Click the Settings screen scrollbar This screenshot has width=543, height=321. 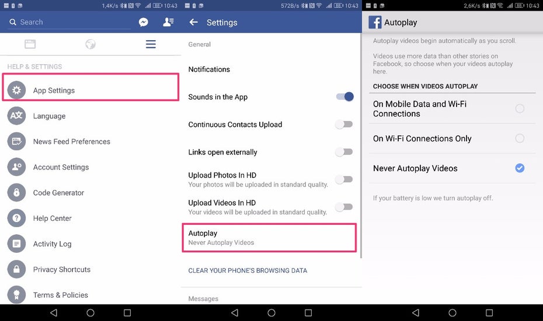361,146
